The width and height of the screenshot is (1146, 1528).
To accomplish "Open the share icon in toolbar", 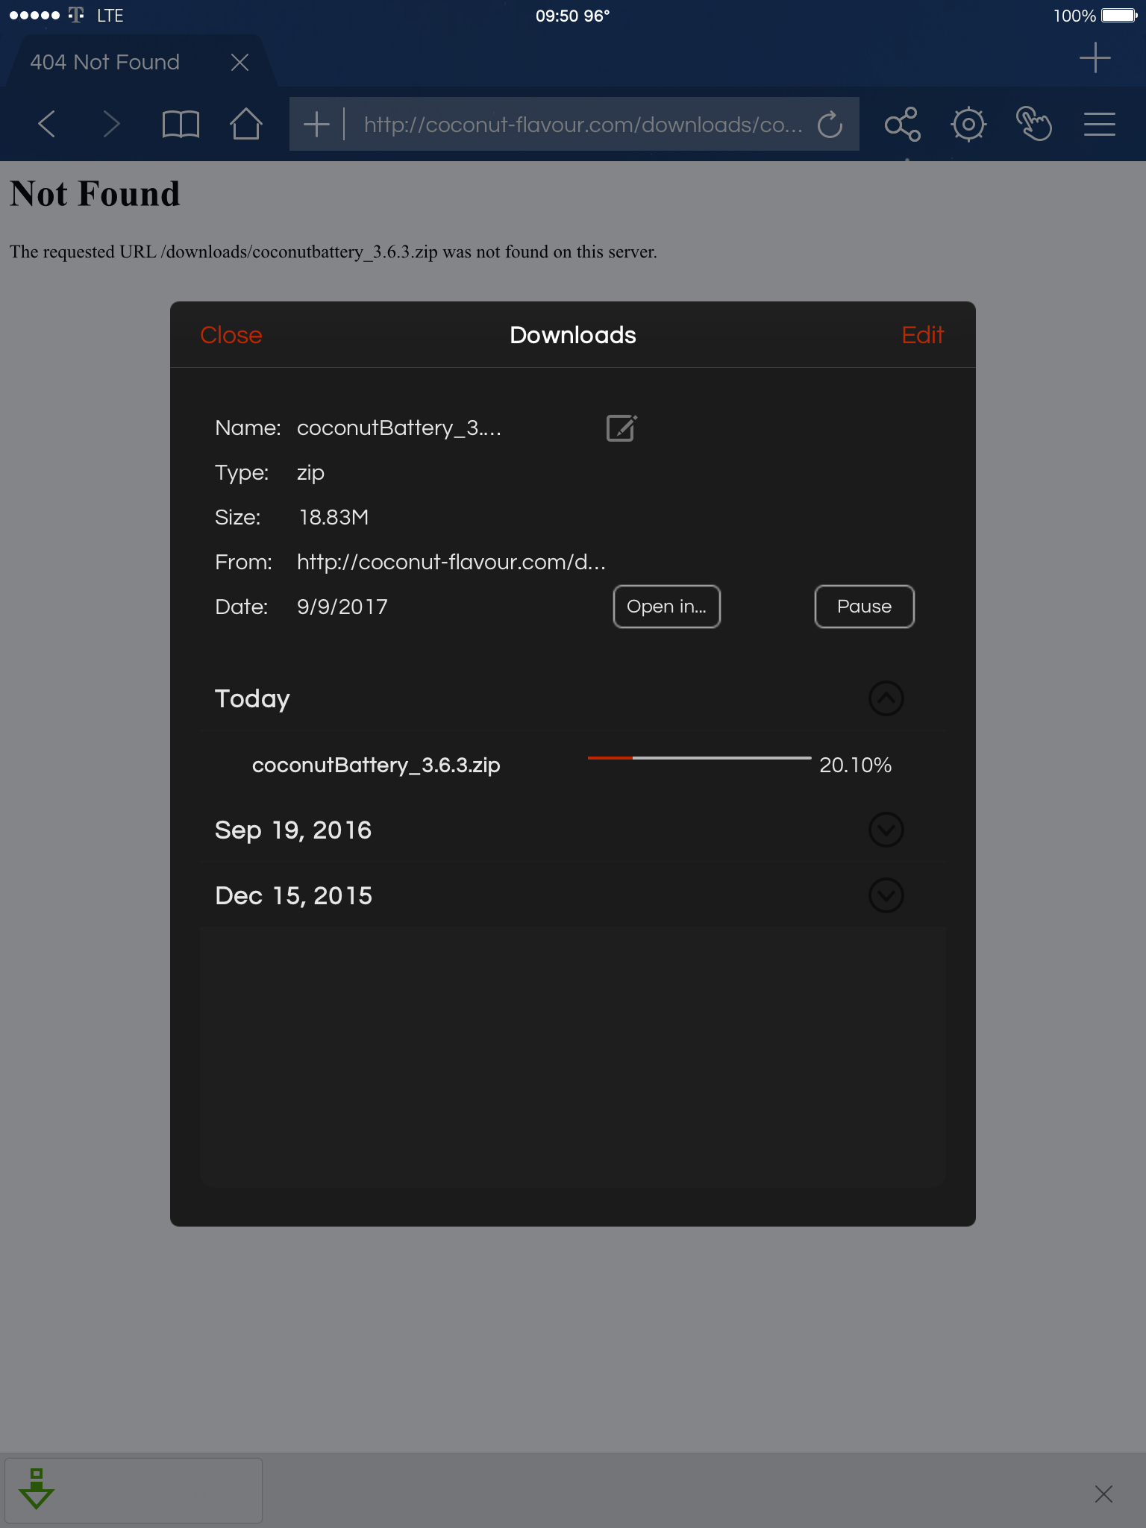I will tap(903, 124).
